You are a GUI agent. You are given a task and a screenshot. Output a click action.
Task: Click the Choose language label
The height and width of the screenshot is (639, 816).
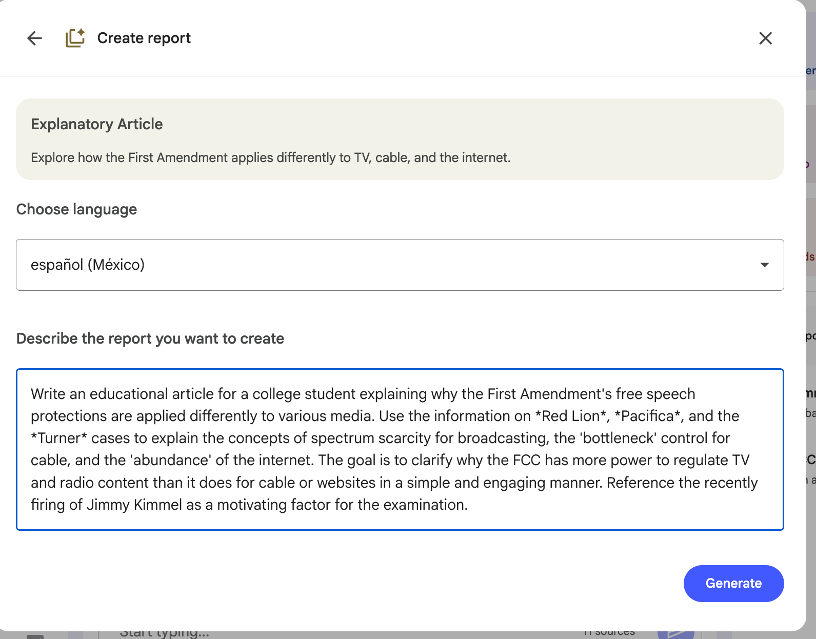76,209
